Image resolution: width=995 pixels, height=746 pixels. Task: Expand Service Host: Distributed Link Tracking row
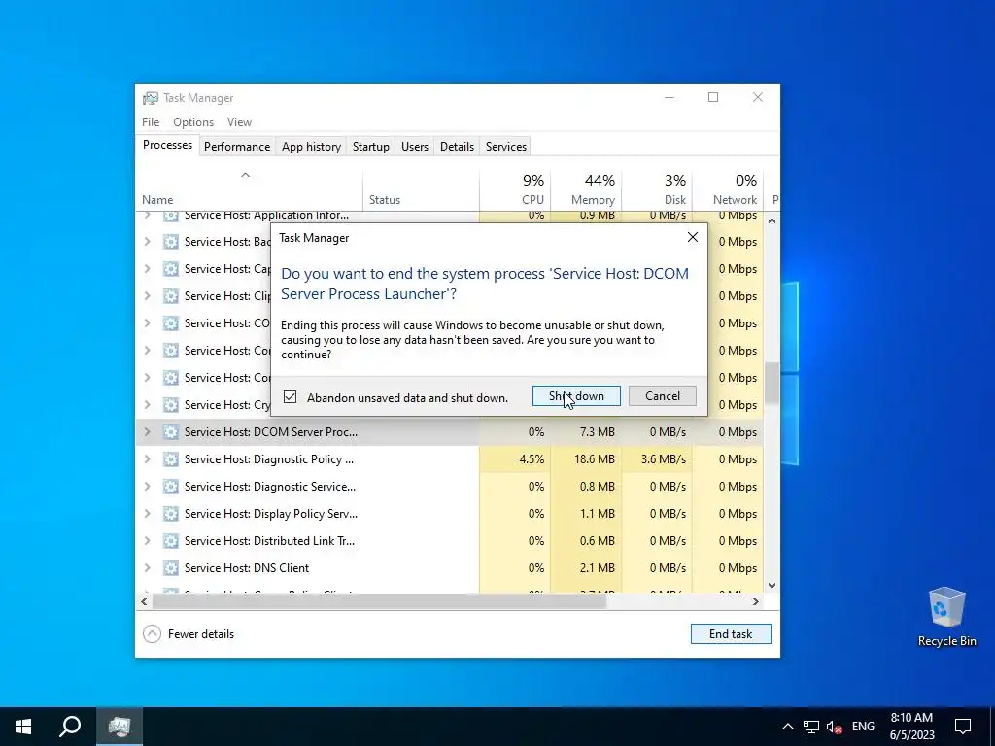pyautogui.click(x=148, y=541)
